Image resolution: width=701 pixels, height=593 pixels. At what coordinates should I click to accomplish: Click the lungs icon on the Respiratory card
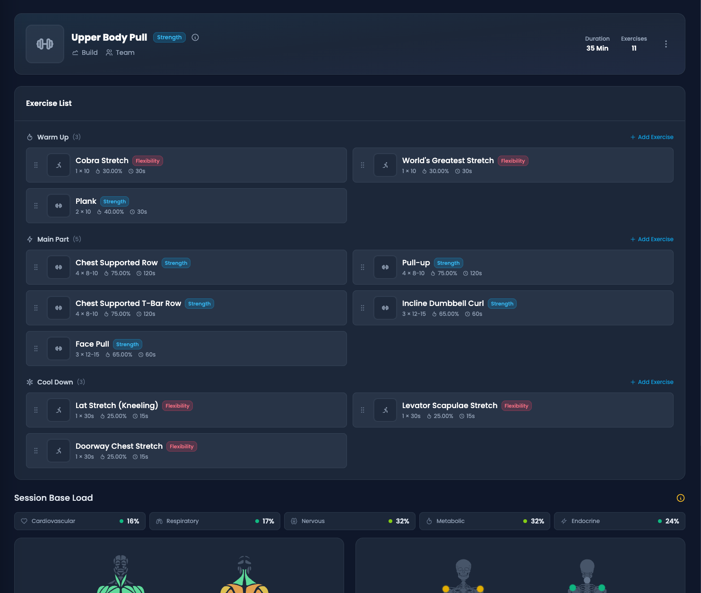[x=159, y=521]
